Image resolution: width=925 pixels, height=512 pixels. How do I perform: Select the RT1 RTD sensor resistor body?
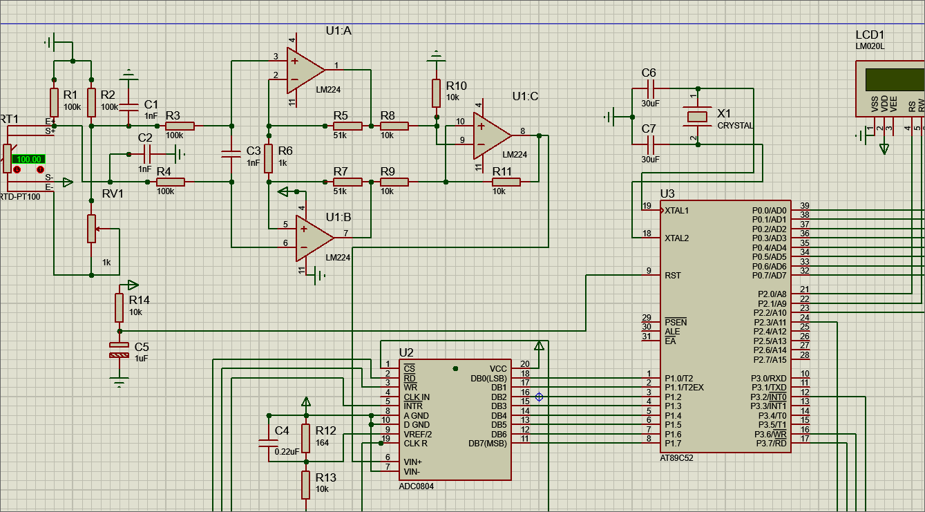[x=8, y=158]
